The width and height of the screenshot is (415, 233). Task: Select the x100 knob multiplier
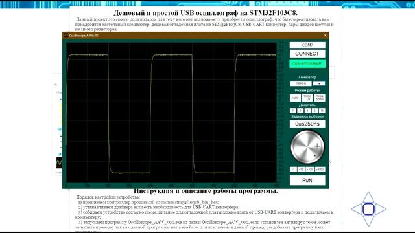(x=310, y=170)
